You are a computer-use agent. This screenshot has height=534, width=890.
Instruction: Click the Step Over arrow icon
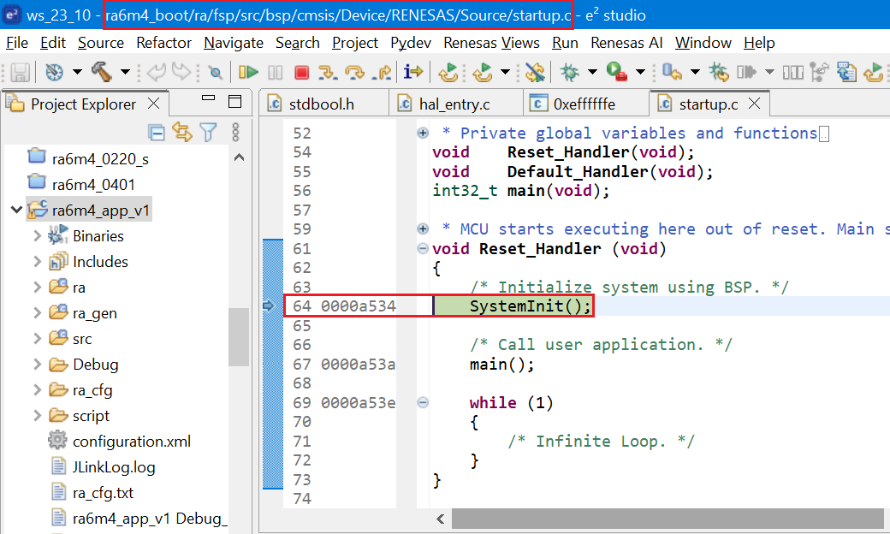point(355,72)
